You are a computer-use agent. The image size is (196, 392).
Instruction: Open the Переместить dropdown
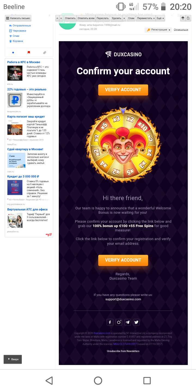point(146,18)
